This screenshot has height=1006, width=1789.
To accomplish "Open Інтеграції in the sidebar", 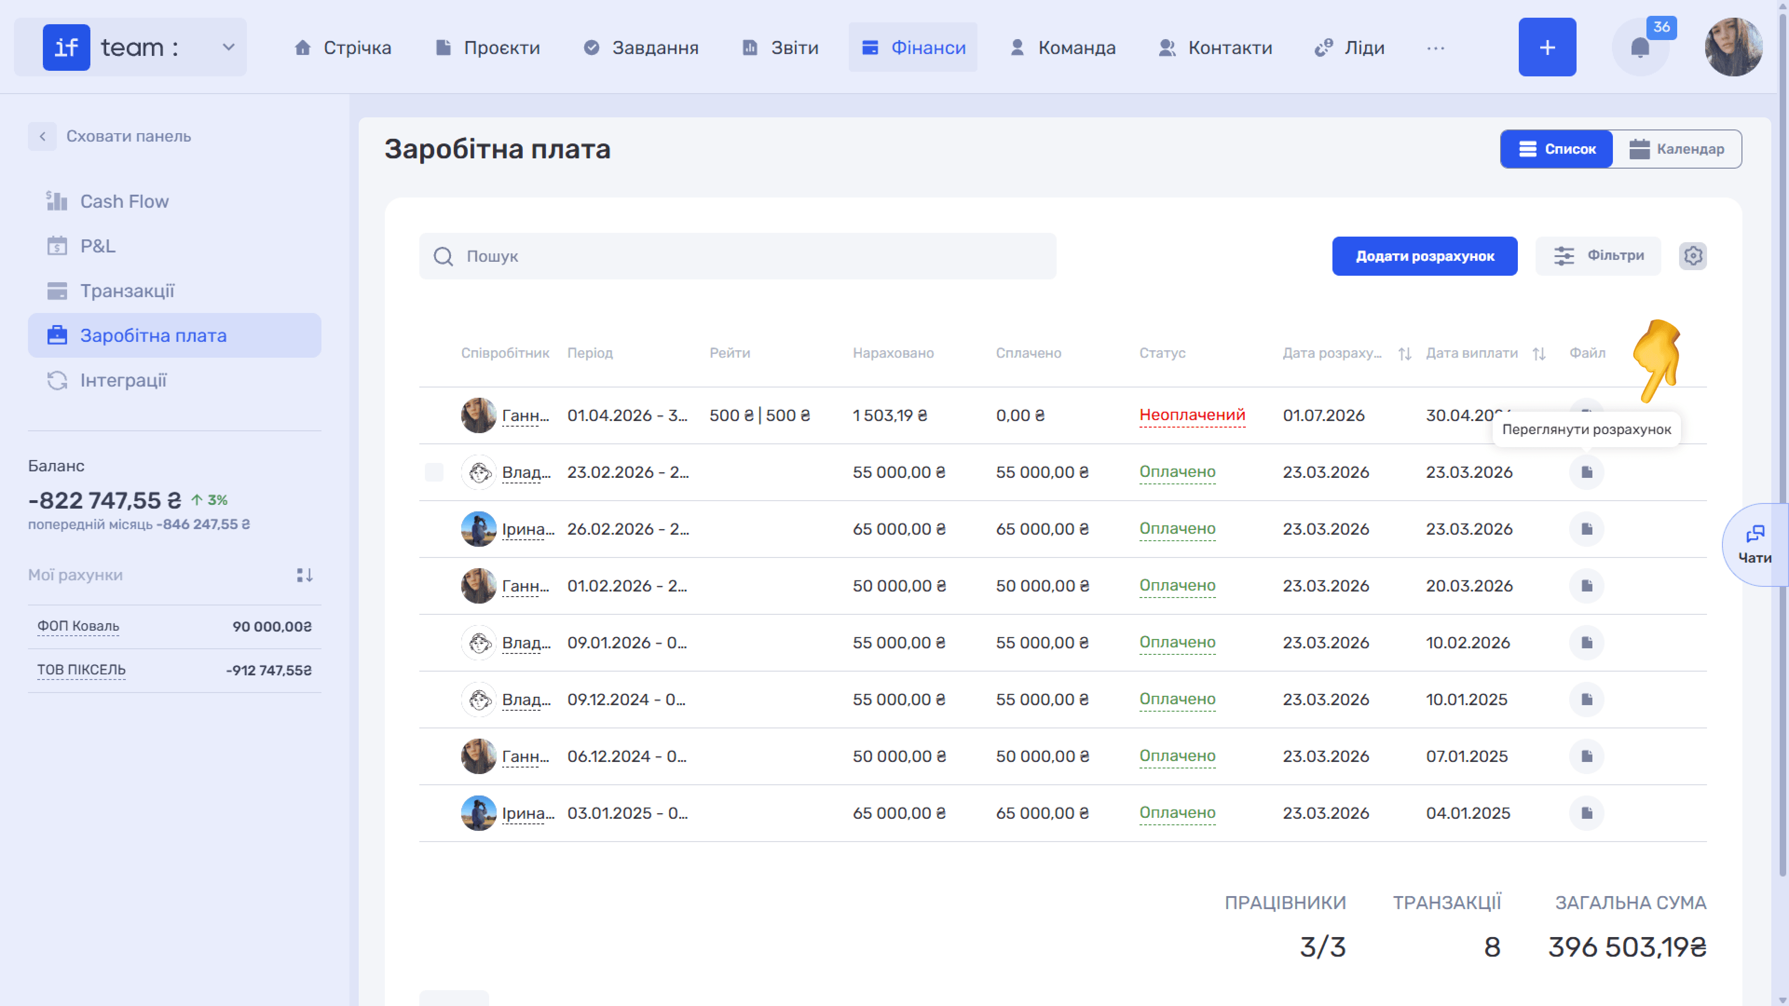I will (x=174, y=381).
